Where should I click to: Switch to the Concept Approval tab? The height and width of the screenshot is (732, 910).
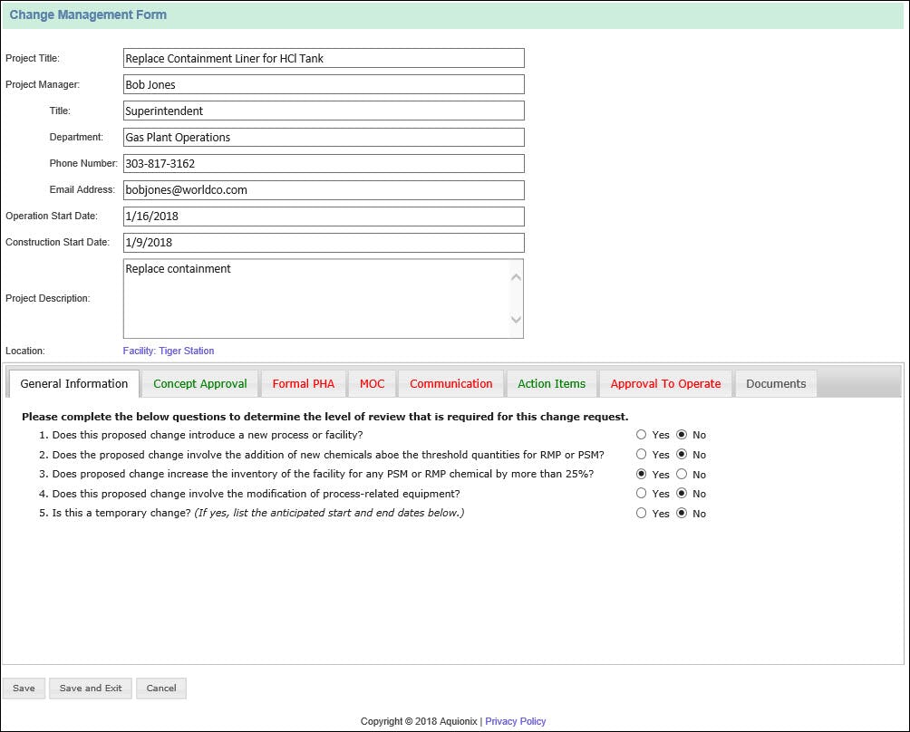pyautogui.click(x=199, y=383)
